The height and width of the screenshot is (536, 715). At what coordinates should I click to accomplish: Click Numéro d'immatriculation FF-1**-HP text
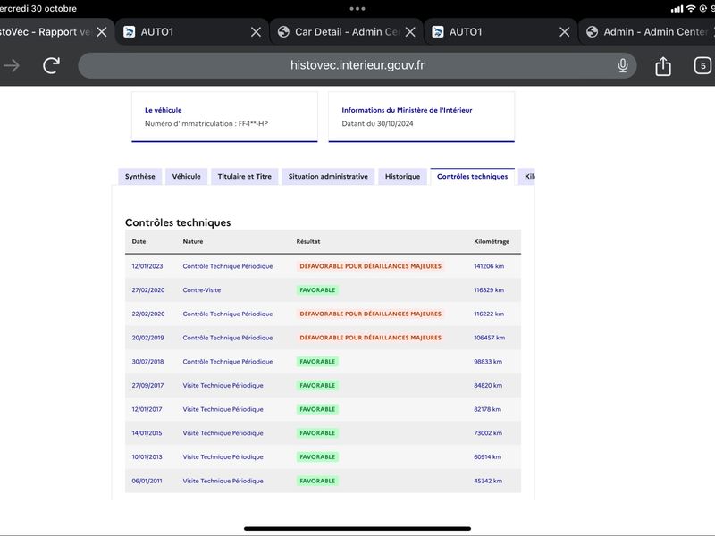click(x=206, y=123)
